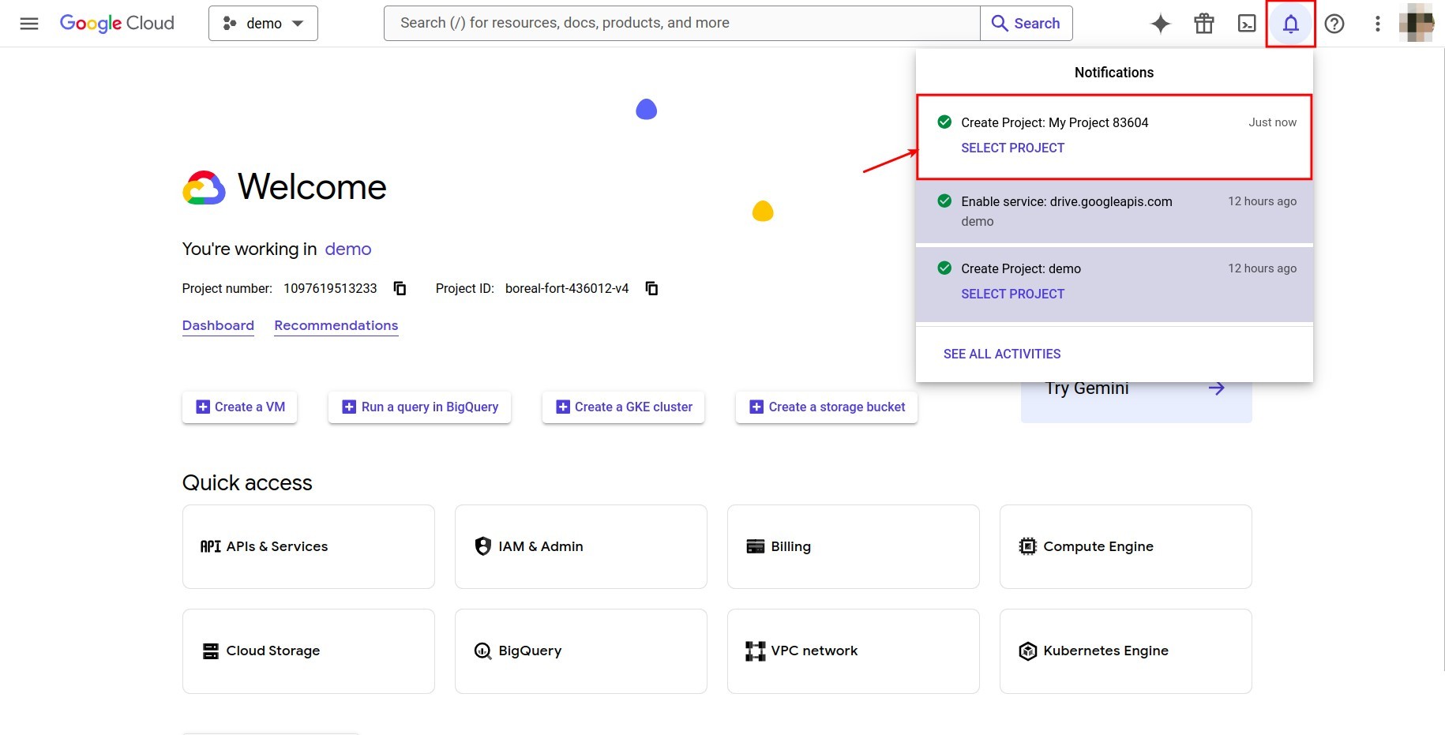1445x735 pixels.
Task: Open the Help question mark icon
Action: [x=1334, y=24]
